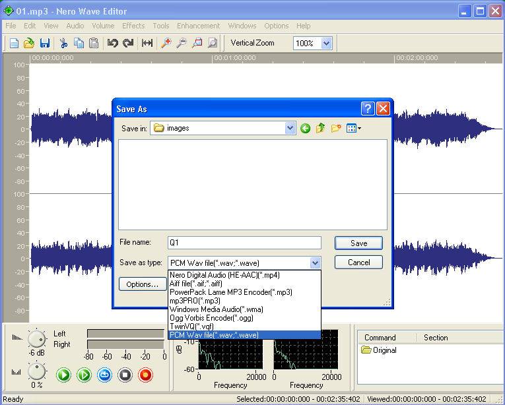
Task: Click the Cut scissors icon
Action: tap(64, 43)
